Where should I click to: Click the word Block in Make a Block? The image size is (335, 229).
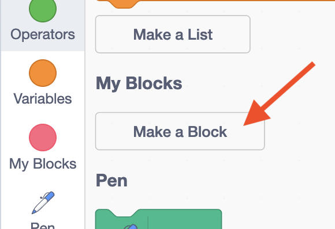[207, 132]
